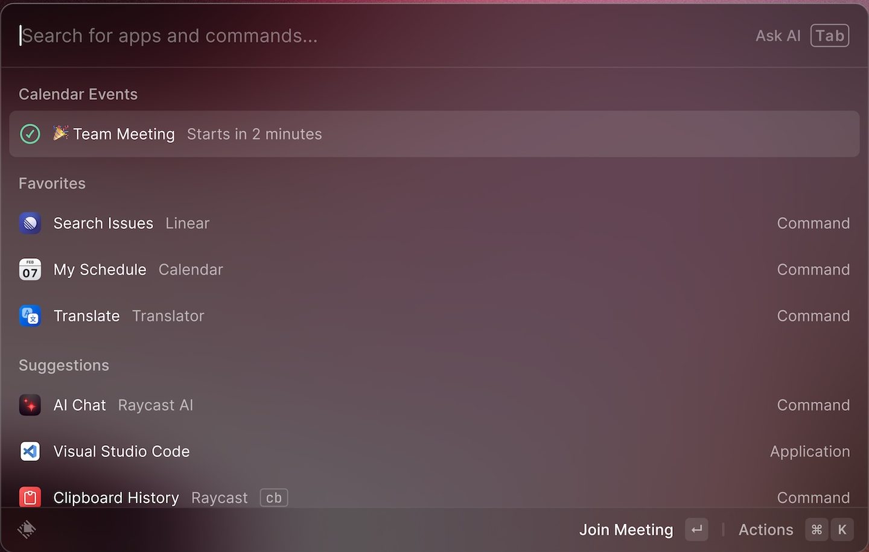Focus the Search for apps and commands field
The width and height of the screenshot is (869, 552).
[x=380, y=36]
